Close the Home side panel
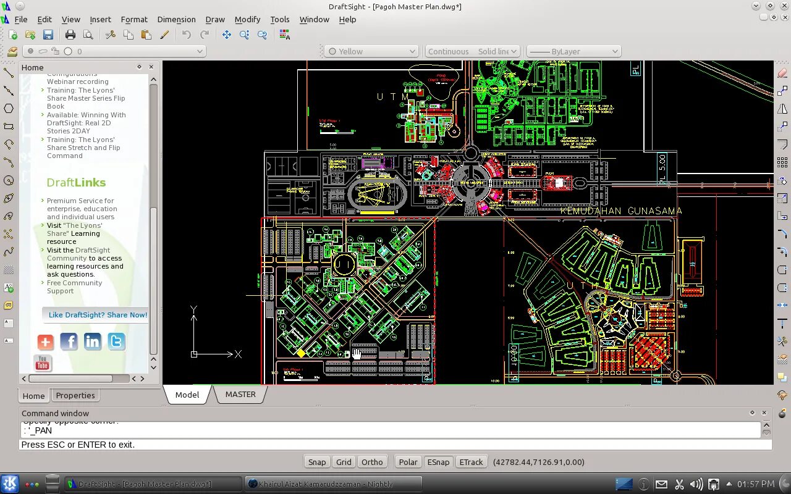The height and width of the screenshot is (494, 791). click(151, 67)
